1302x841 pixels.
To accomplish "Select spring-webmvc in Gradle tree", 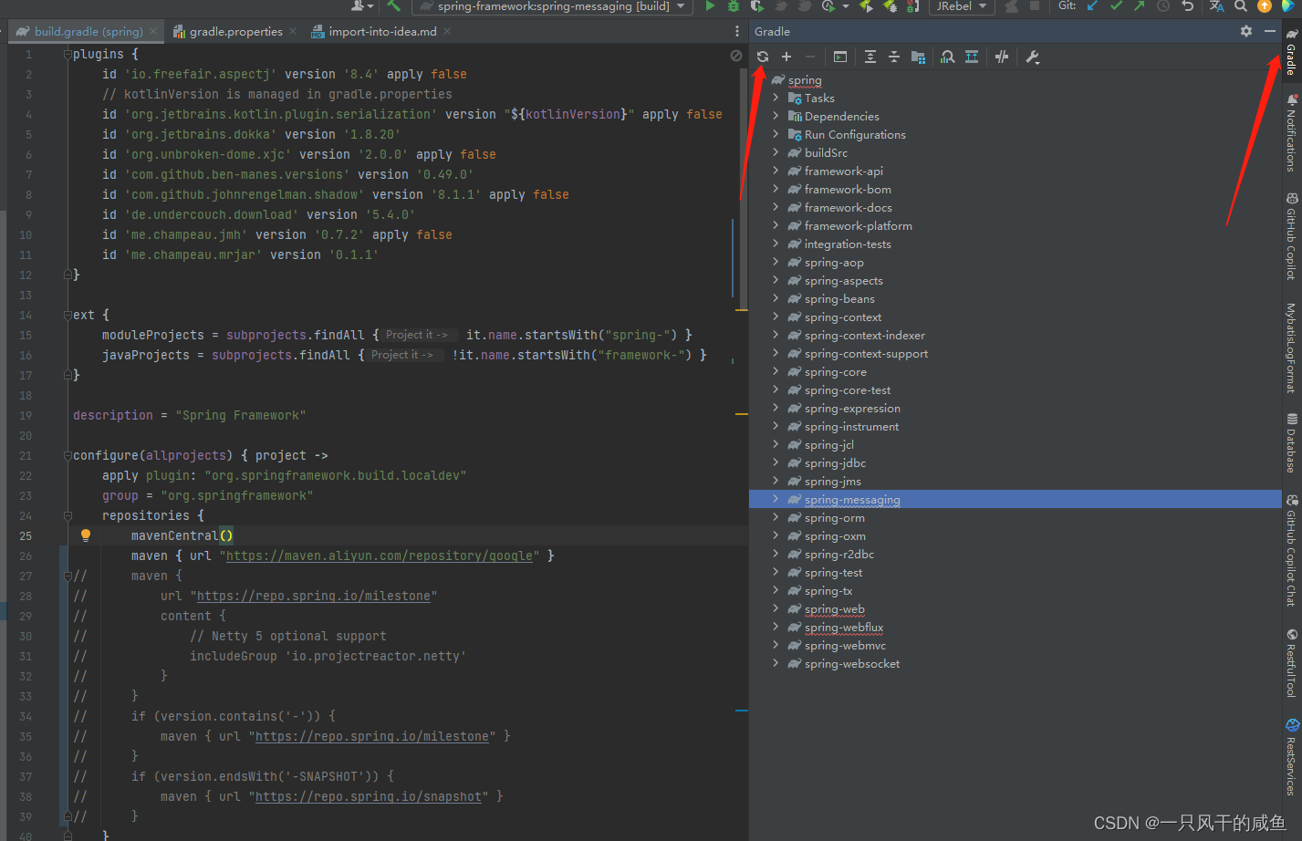I will [x=845, y=645].
